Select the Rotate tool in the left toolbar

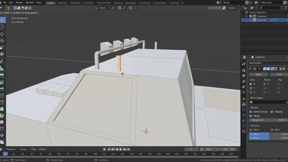pos(2,41)
